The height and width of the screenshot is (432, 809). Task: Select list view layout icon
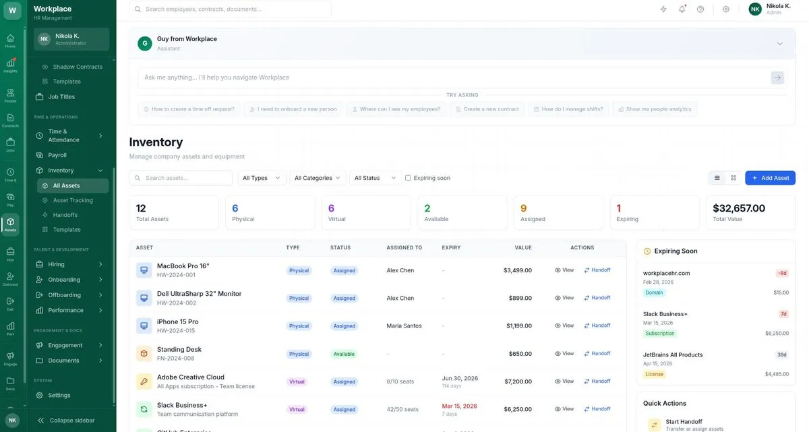717,178
